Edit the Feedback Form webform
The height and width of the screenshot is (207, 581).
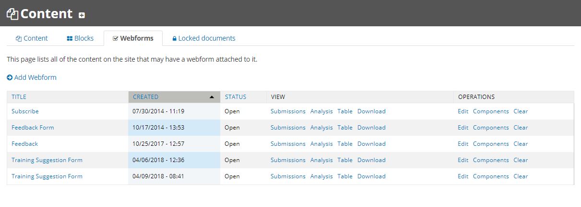463,128
